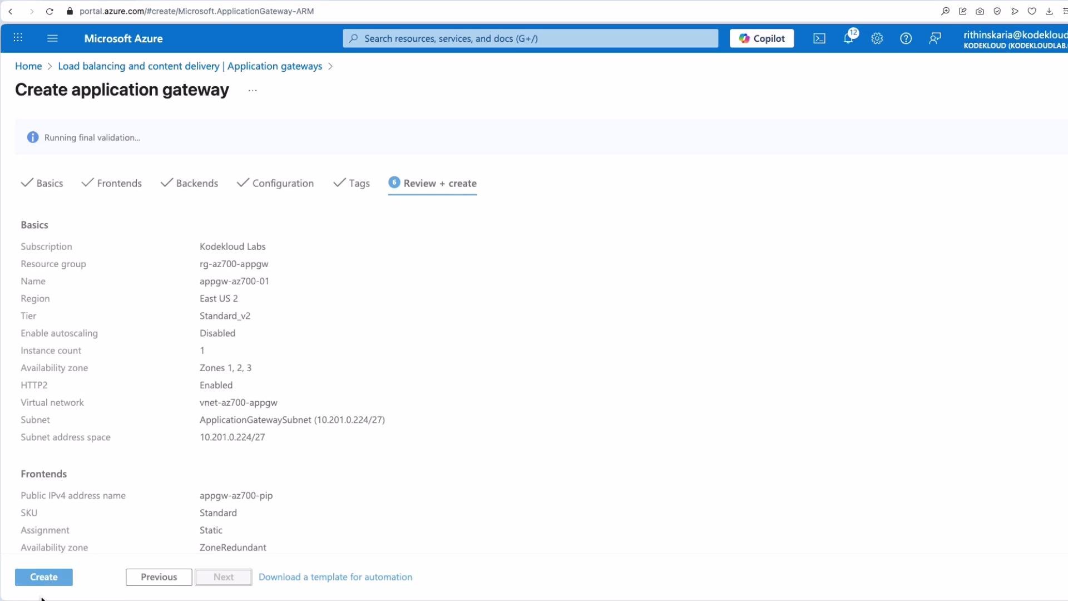
Task: Click the Assignment value Static
Action: pyautogui.click(x=211, y=530)
